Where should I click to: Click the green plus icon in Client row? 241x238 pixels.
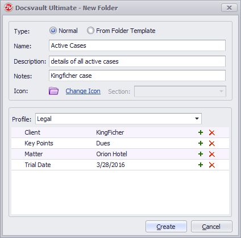click(201, 132)
